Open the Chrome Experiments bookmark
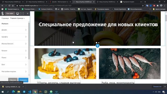Viewport: 167px width, 94px height. tap(119, 9)
